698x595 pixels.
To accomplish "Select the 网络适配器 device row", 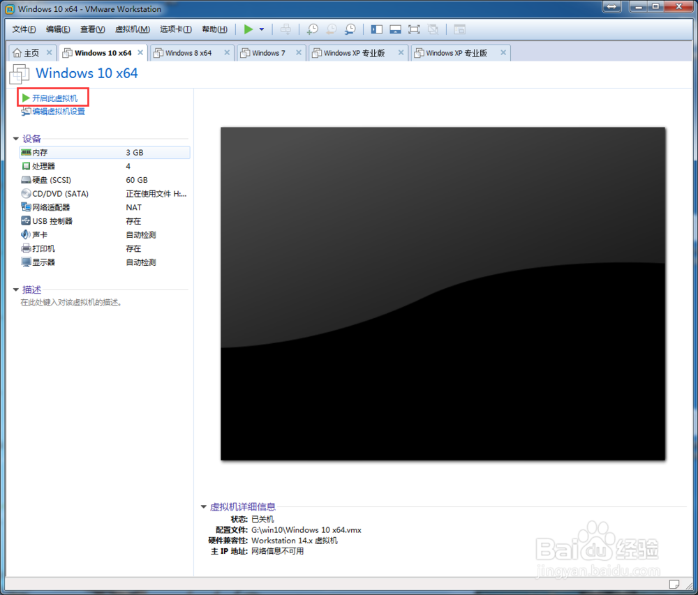I will pos(105,208).
